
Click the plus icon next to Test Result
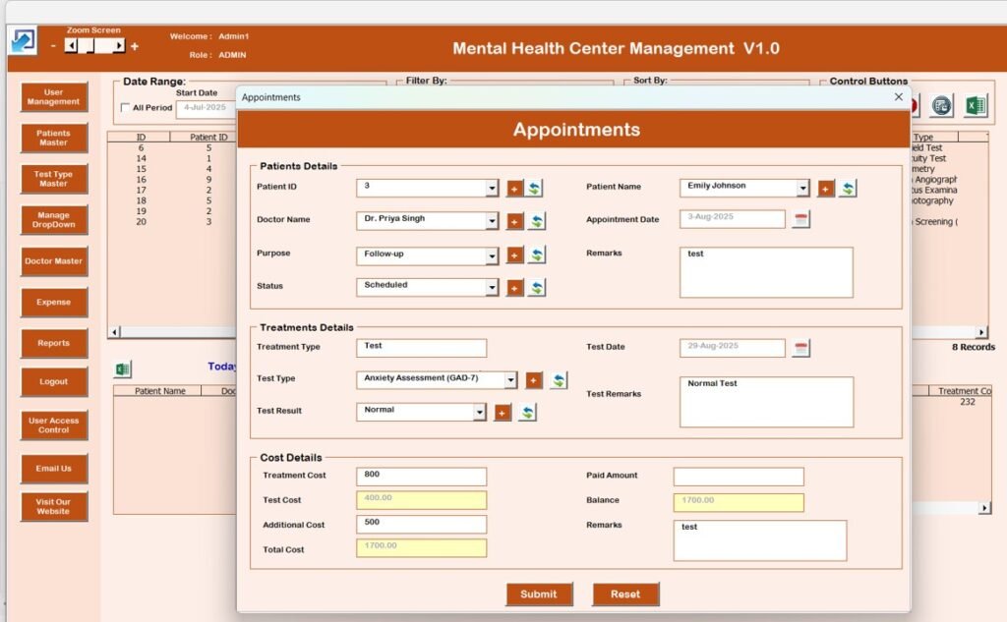[x=503, y=413]
